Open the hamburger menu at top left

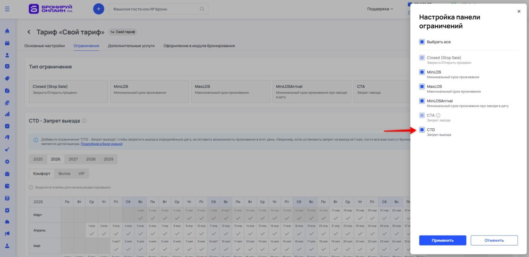pyautogui.click(x=7, y=8)
